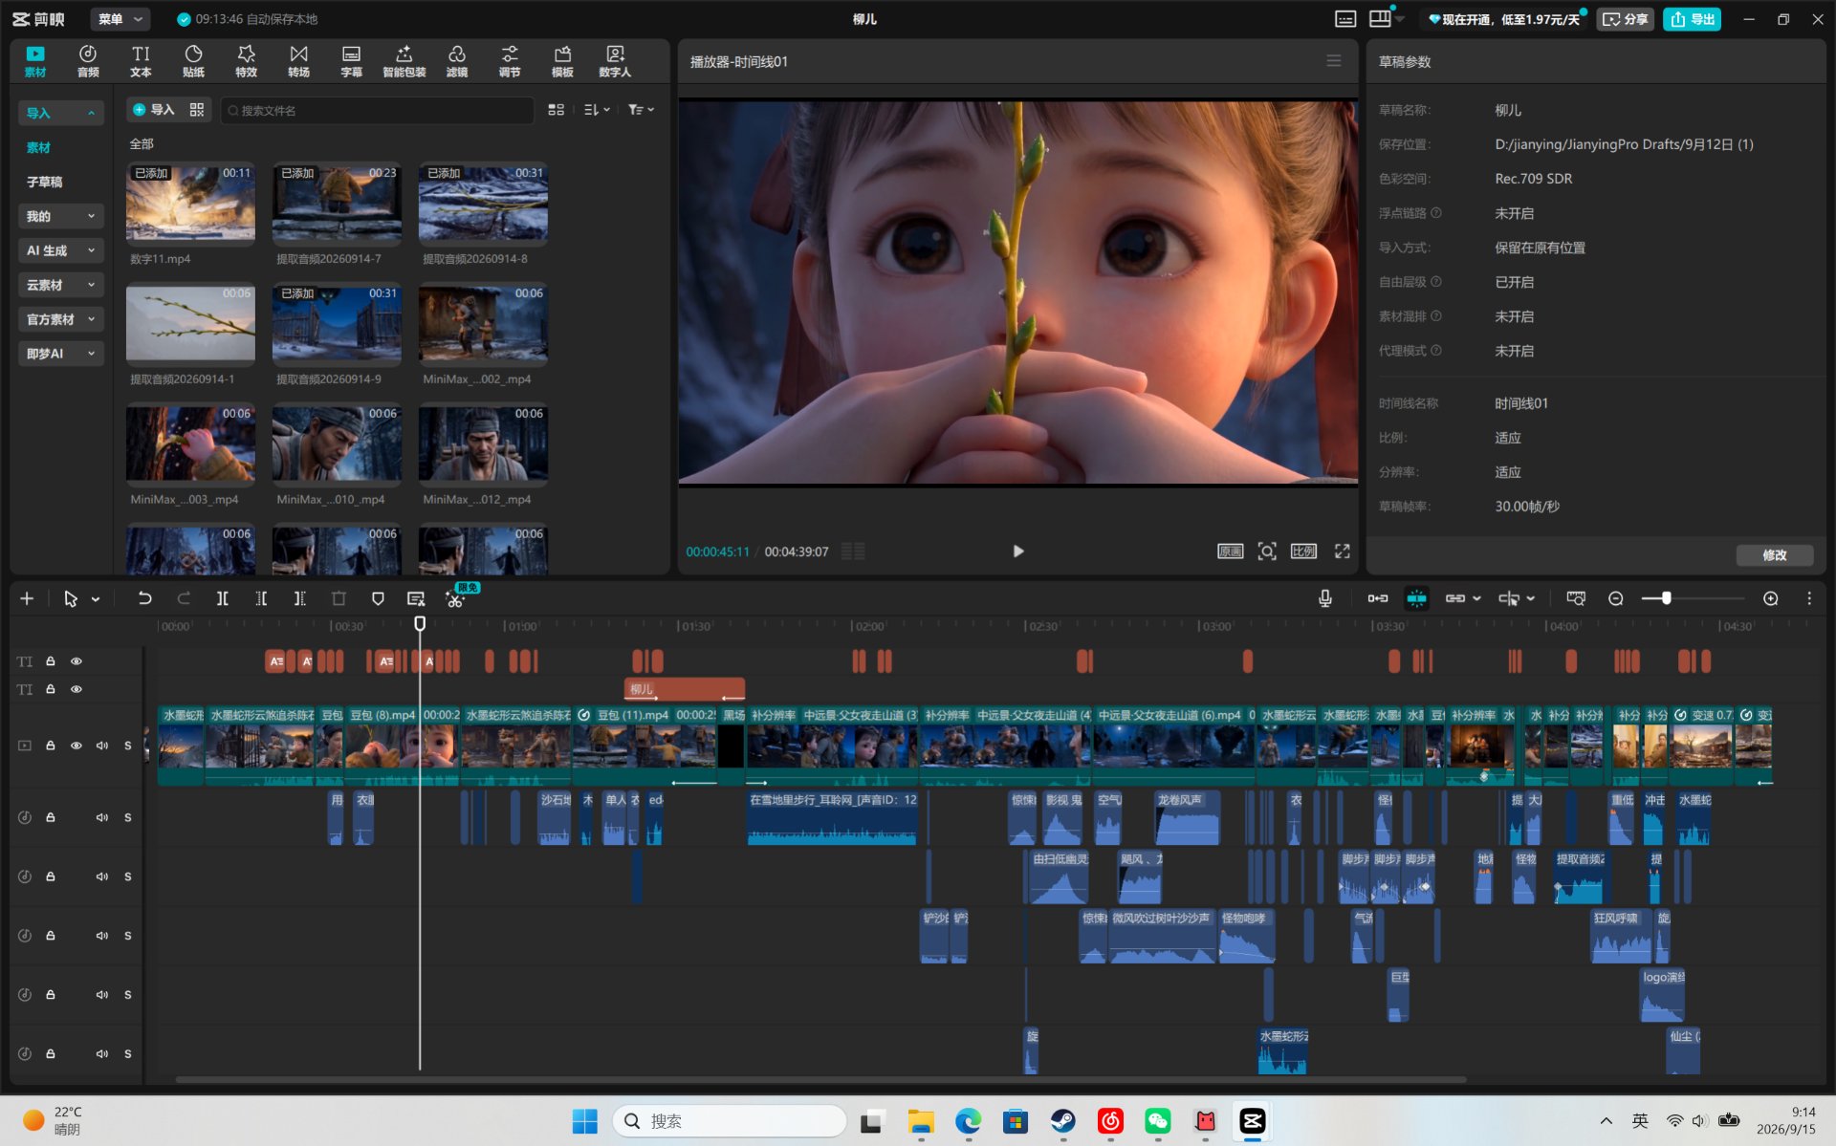Select the 数字11.mp4 media thumbnail

pos(190,205)
